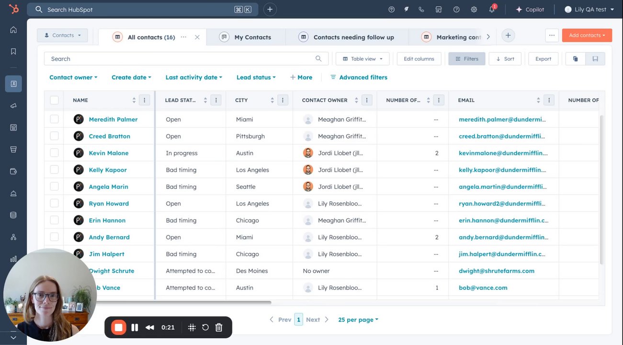Click the Edit columns button
The width and height of the screenshot is (623, 345).
[x=419, y=58]
